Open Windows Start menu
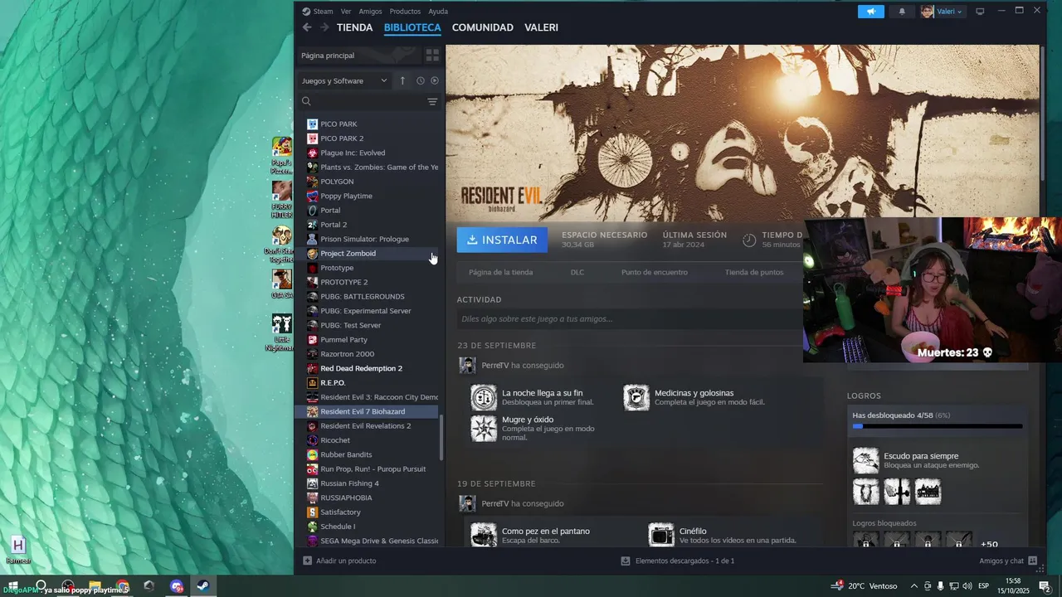Viewport: 1062px width, 597px height. (x=12, y=586)
